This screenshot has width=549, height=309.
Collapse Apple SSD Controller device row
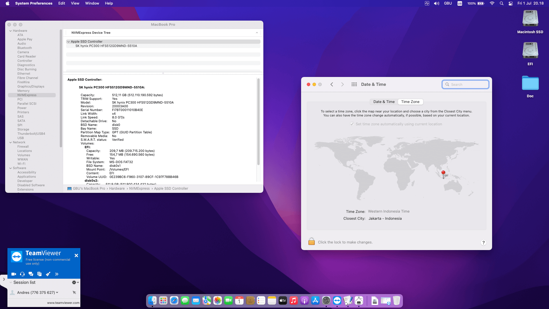[x=69, y=41]
